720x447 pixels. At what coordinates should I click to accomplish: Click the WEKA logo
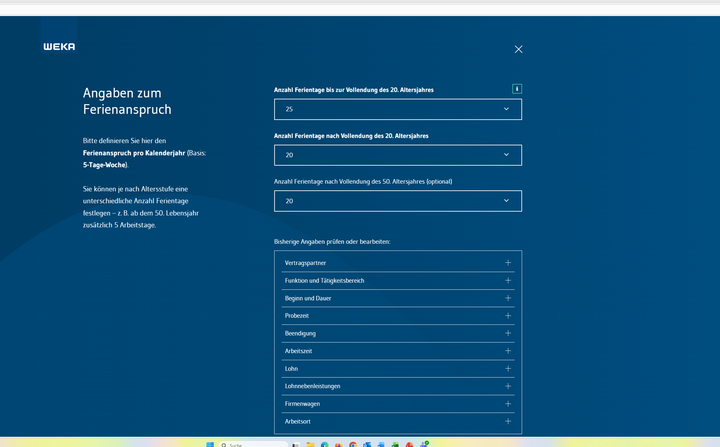59,47
